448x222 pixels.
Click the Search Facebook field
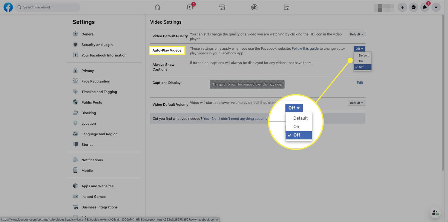click(x=48, y=7)
